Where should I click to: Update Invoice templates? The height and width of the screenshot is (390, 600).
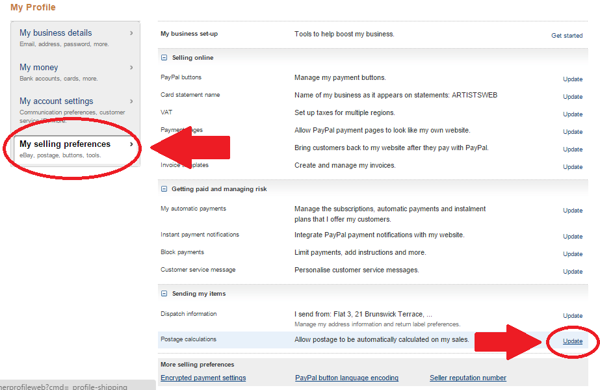[572, 167]
